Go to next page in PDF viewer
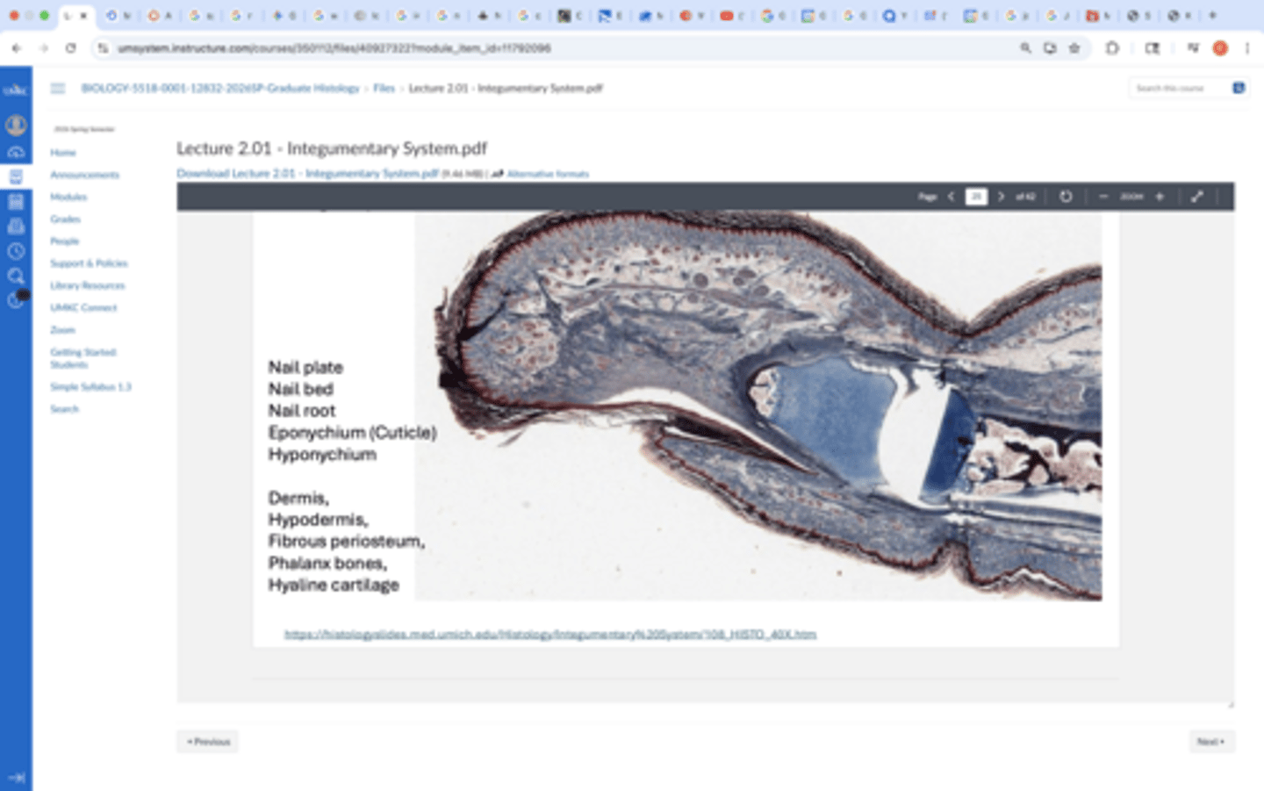This screenshot has height=791, width=1264. [x=1001, y=197]
